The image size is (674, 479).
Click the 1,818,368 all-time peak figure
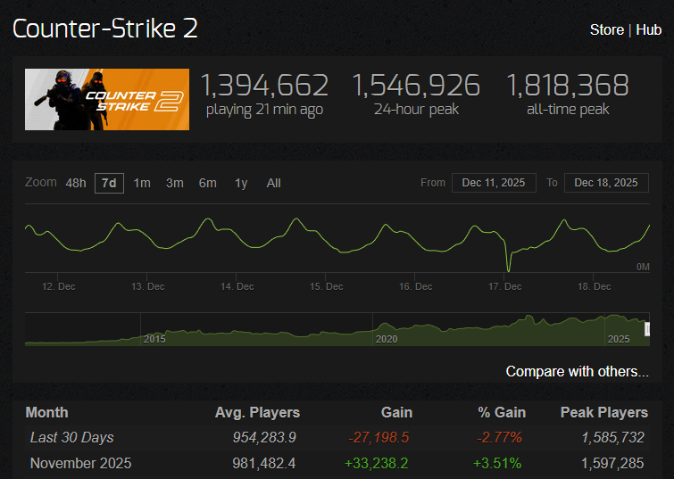pos(568,85)
